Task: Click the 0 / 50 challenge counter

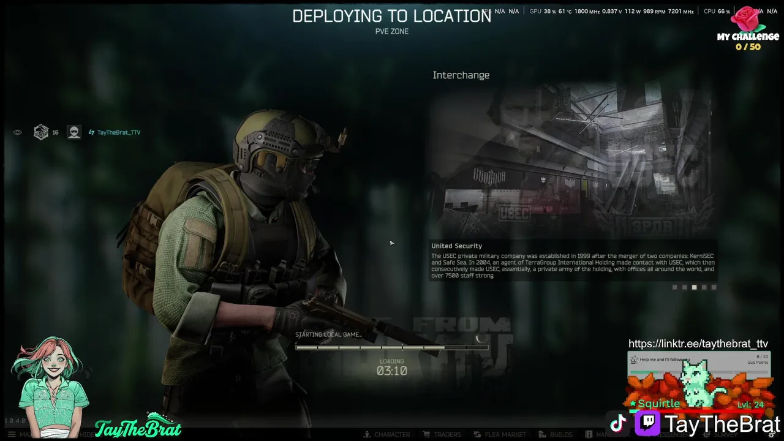Action: (x=748, y=47)
